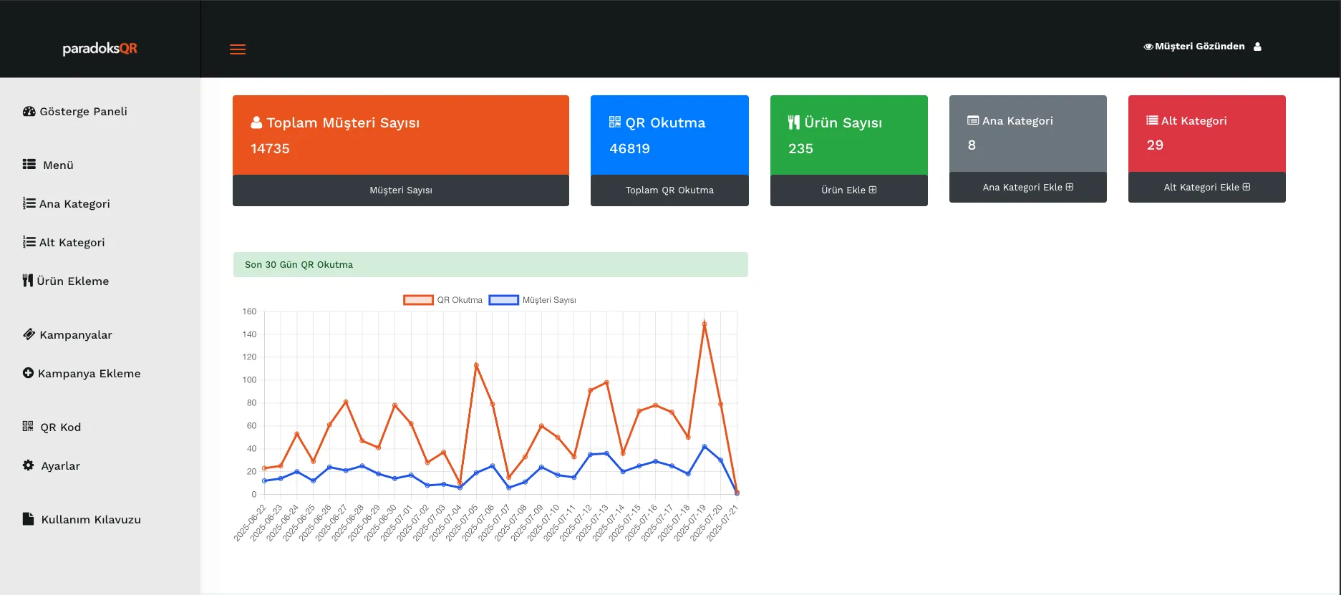This screenshot has height=595, width=1341.
Task: Open Gösterge Paneli from the sidebar
Action: pos(75,112)
